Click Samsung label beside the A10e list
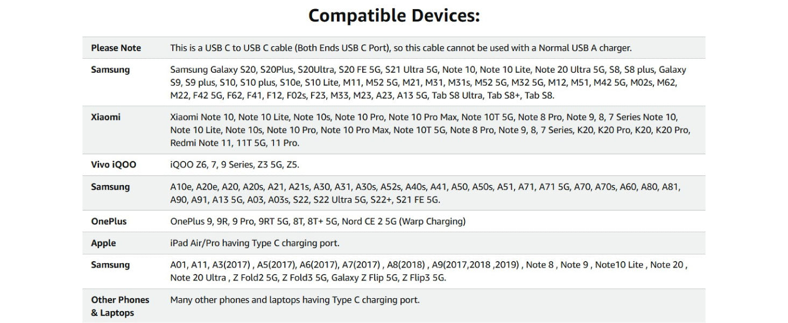Image resolution: width=788 pixels, height=323 pixels. click(x=110, y=187)
